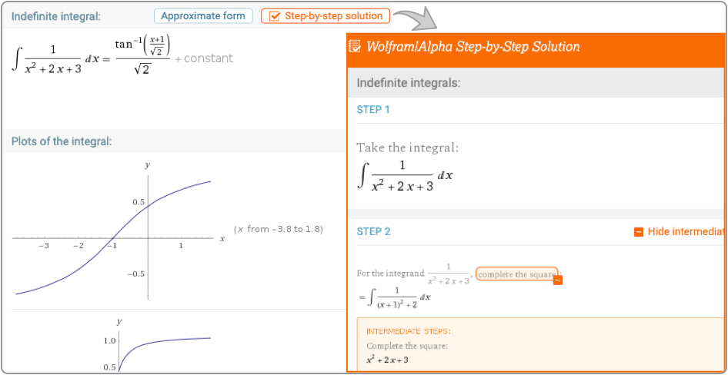
Task: Click the small minus badge on complete the square
Action: [x=558, y=280]
